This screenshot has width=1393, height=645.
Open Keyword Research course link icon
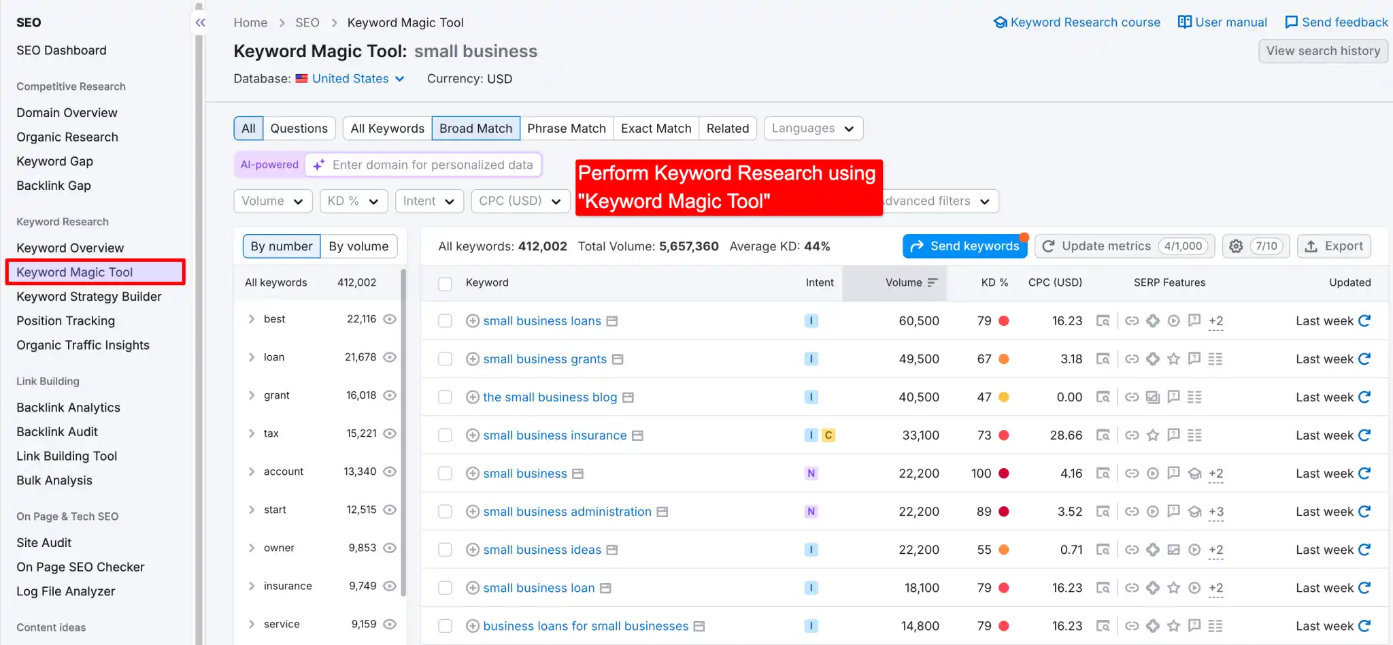click(999, 22)
